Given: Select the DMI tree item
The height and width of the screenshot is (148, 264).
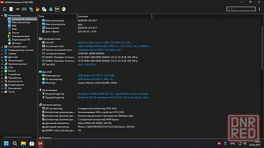Looking at the screenshot, I should pyautogui.click(x=14, y=26).
